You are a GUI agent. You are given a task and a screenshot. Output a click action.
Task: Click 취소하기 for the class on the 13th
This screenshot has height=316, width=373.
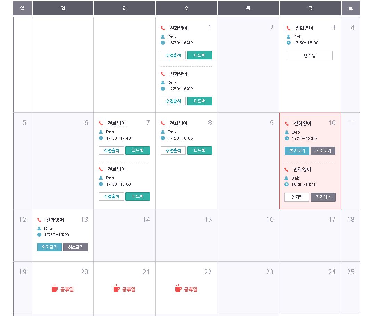coord(76,247)
